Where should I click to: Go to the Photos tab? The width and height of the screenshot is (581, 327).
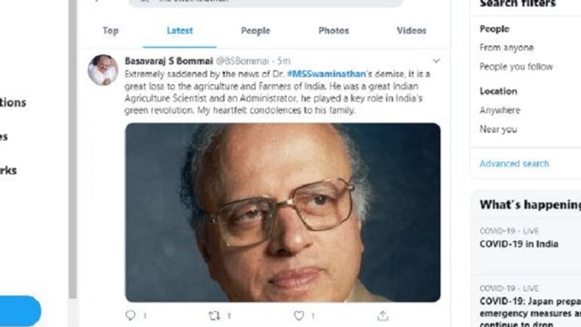(334, 31)
